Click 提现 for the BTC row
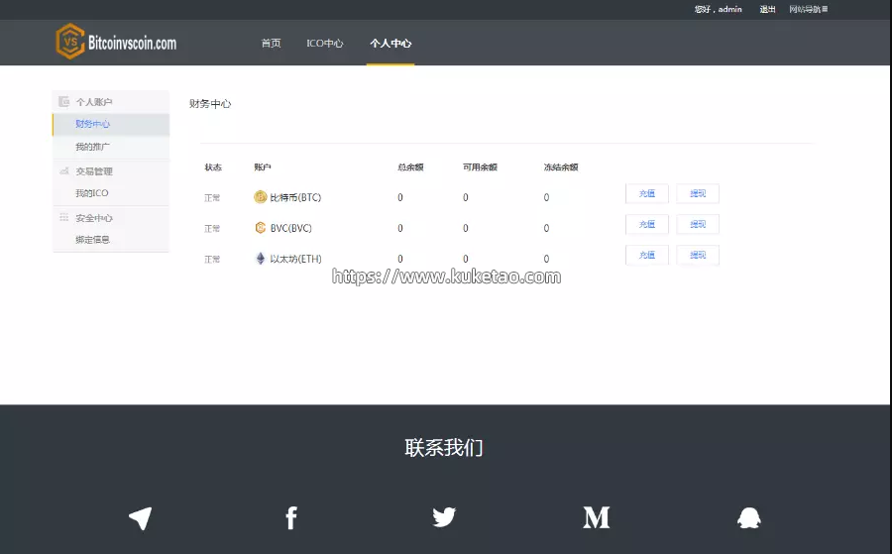The width and height of the screenshot is (892, 554). (x=698, y=193)
